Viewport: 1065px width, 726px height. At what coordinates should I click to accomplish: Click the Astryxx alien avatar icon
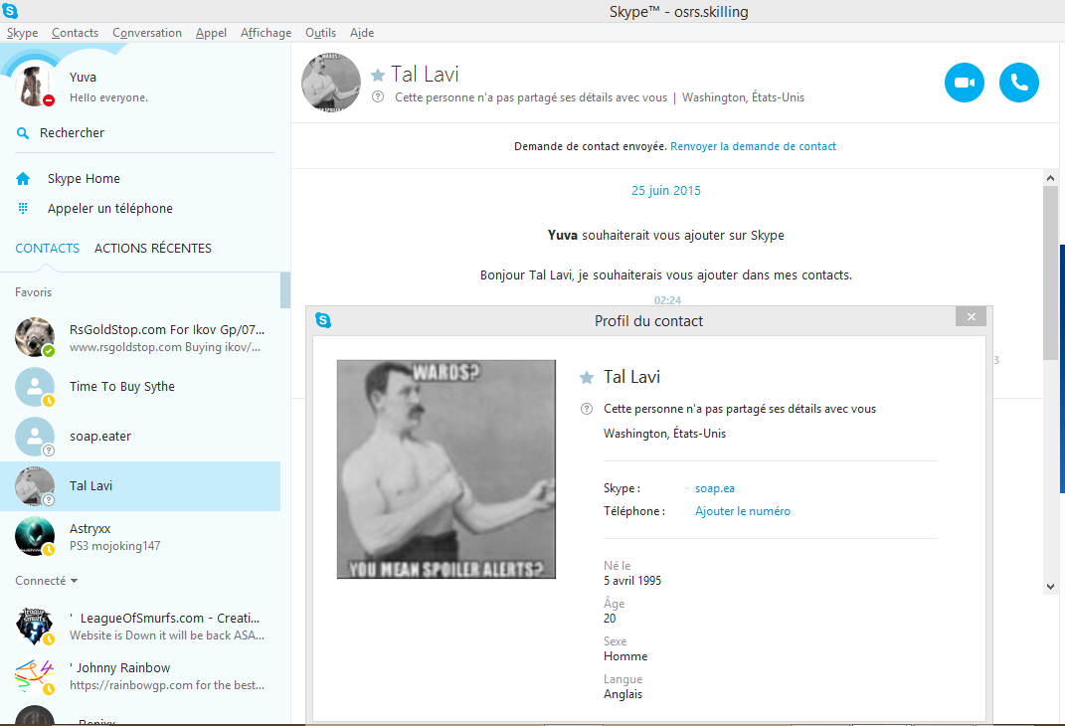pos(35,536)
